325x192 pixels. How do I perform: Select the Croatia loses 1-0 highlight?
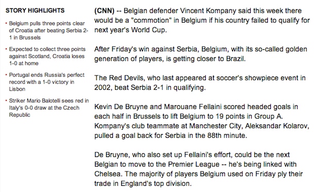click(47, 56)
